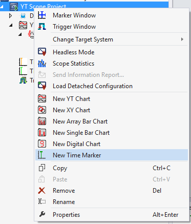Click the Marker Window icon
Screen dimensions: 191x224
pos(42,15)
